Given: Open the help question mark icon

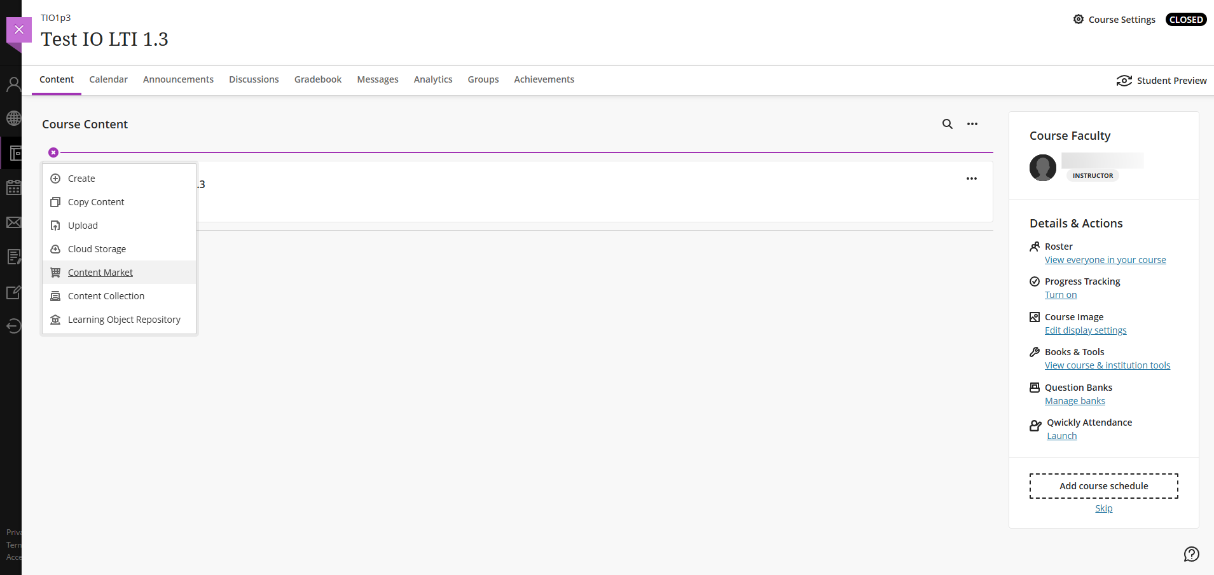Looking at the screenshot, I should 1192,554.
